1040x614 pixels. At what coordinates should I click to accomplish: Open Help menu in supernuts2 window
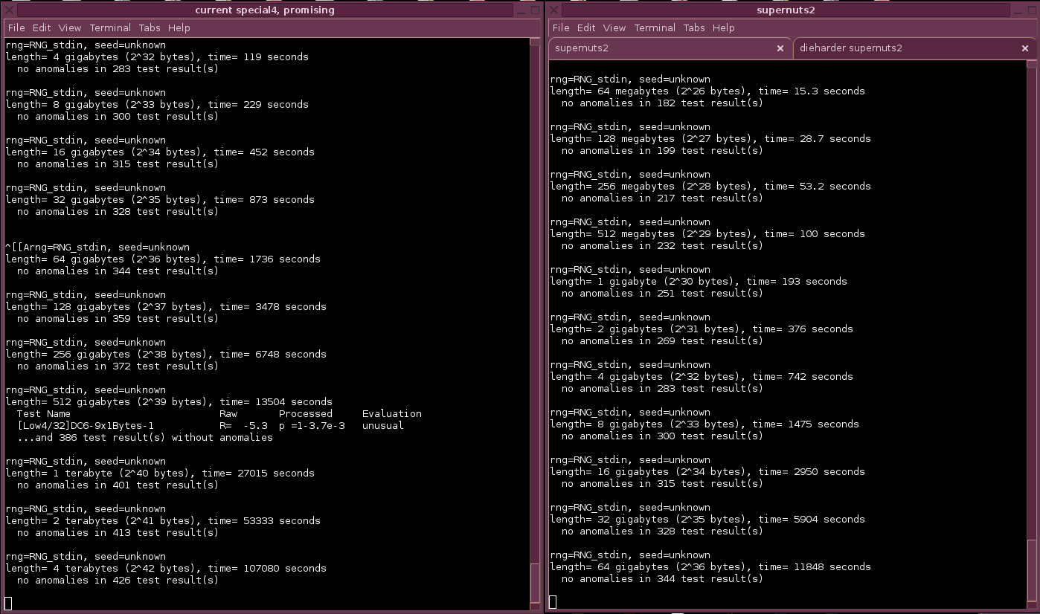pos(723,28)
